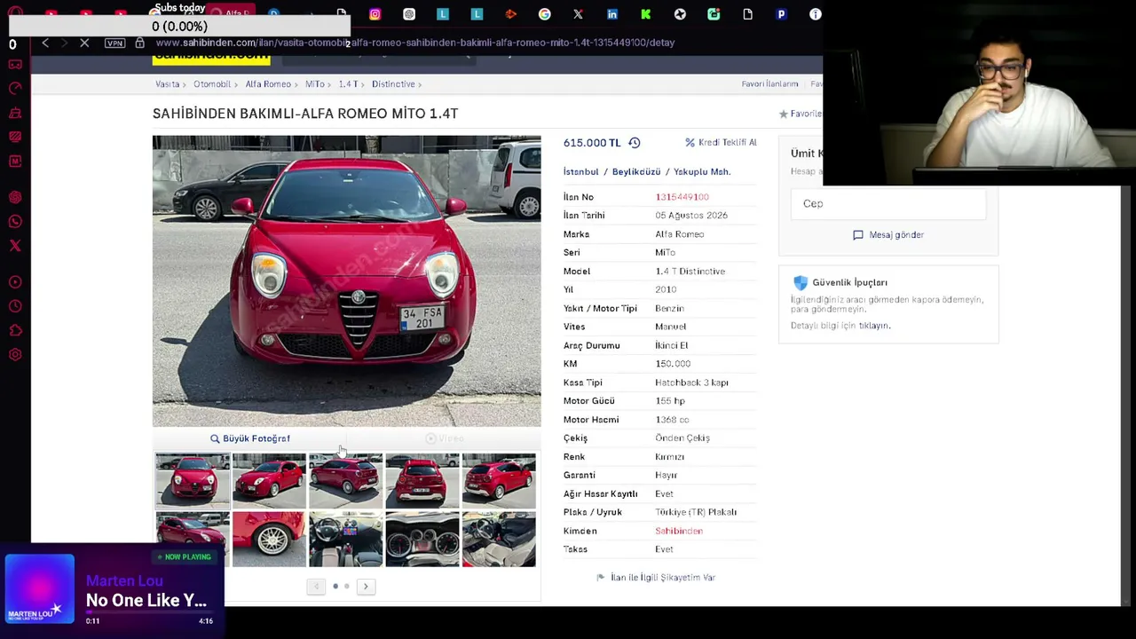Image resolution: width=1136 pixels, height=639 pixels.
Task: Open Güvenlik İpuçları shield icon
Action: click(801, 282)
